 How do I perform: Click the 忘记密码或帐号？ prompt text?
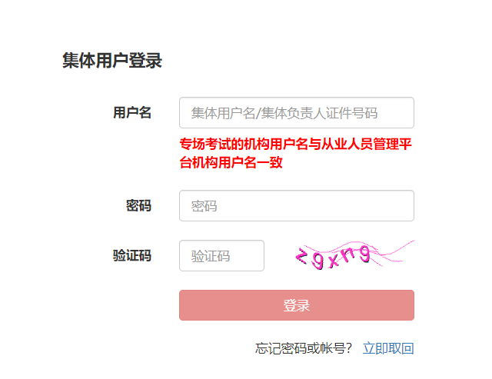[x=304, y=348]
